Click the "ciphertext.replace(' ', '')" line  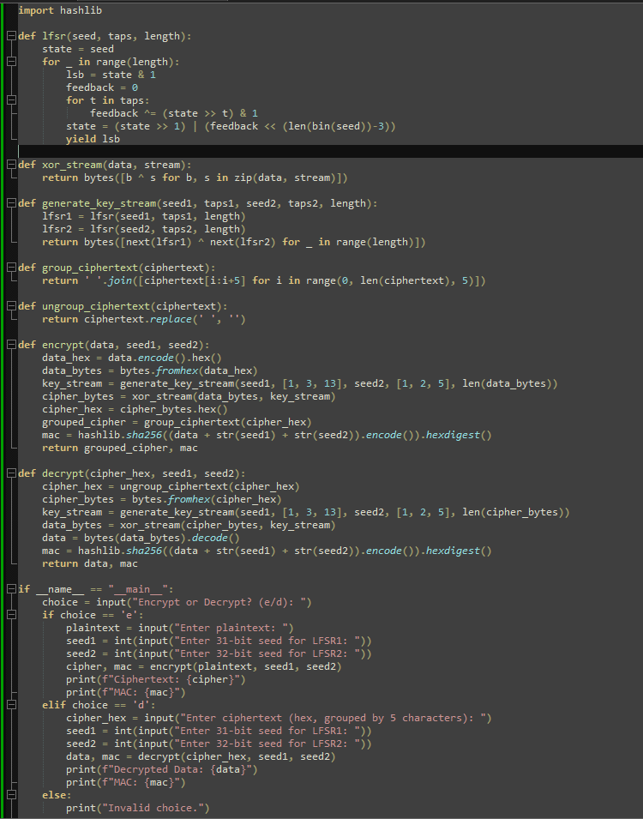[144, 319]
